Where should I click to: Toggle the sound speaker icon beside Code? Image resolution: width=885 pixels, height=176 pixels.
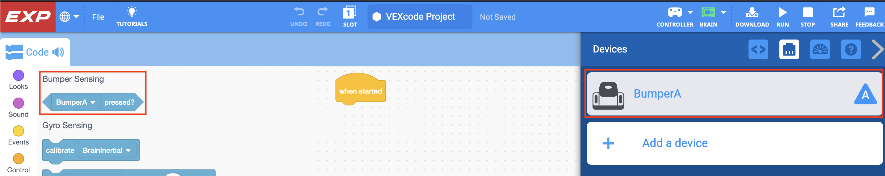tap(58, 52)
